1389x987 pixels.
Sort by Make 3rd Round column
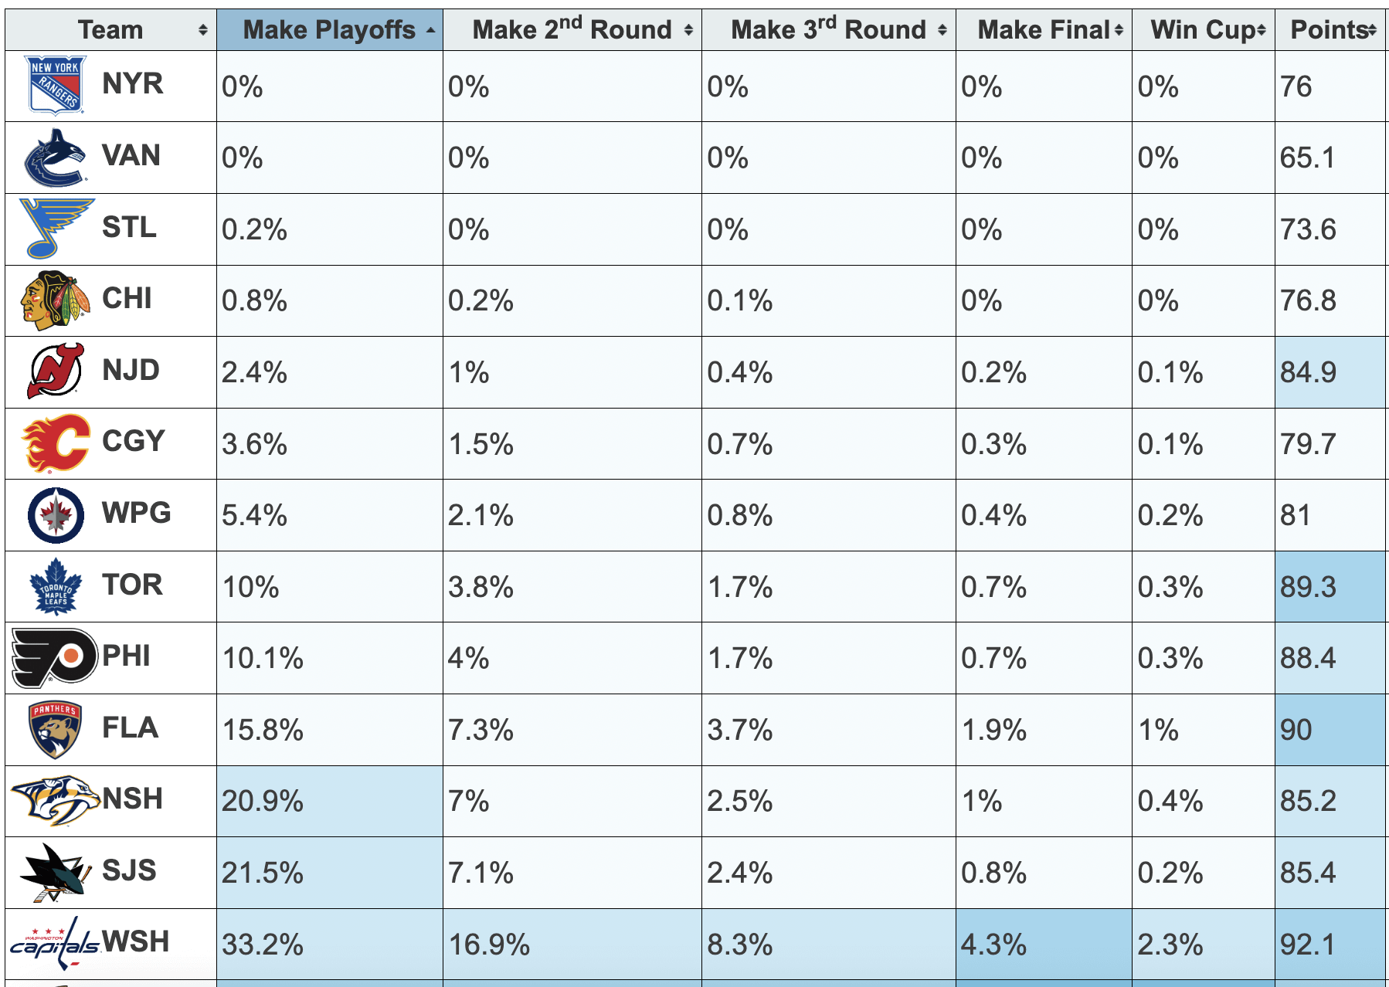click(x=828, y=30)
